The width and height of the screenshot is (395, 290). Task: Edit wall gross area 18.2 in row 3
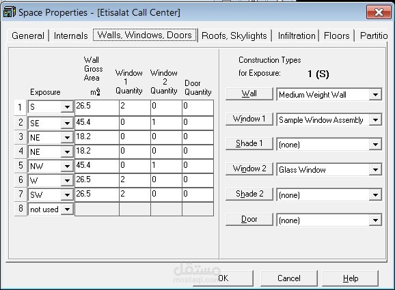97,137
